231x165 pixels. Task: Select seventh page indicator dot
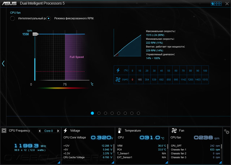[132, 113]
